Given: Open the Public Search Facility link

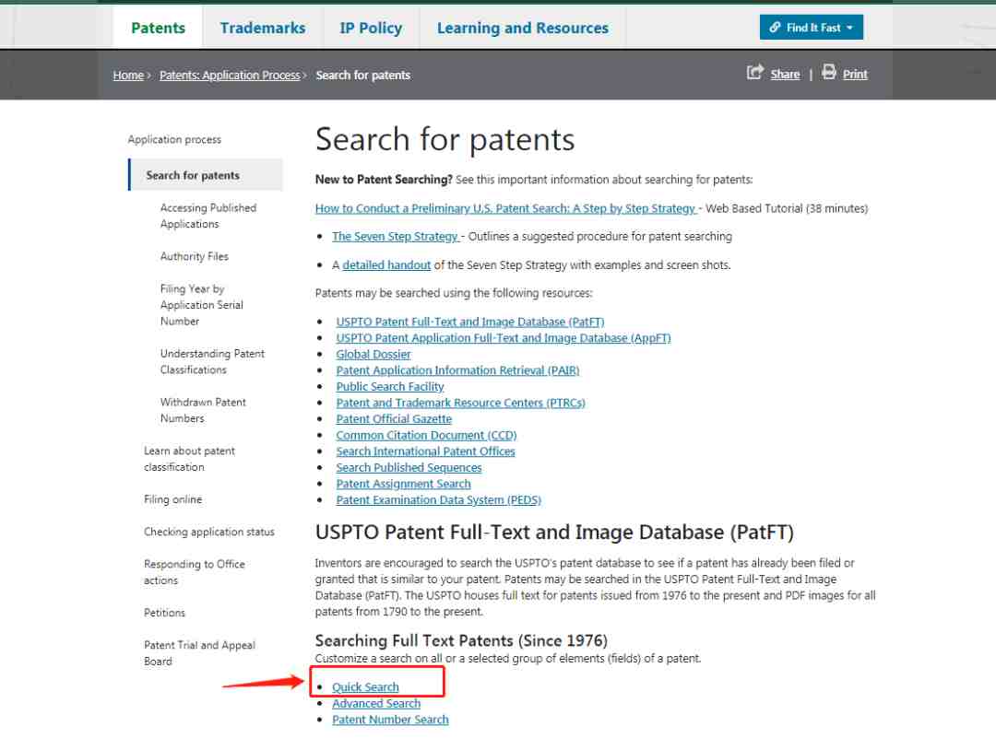Looking at the screenshot, I should 390,386.
